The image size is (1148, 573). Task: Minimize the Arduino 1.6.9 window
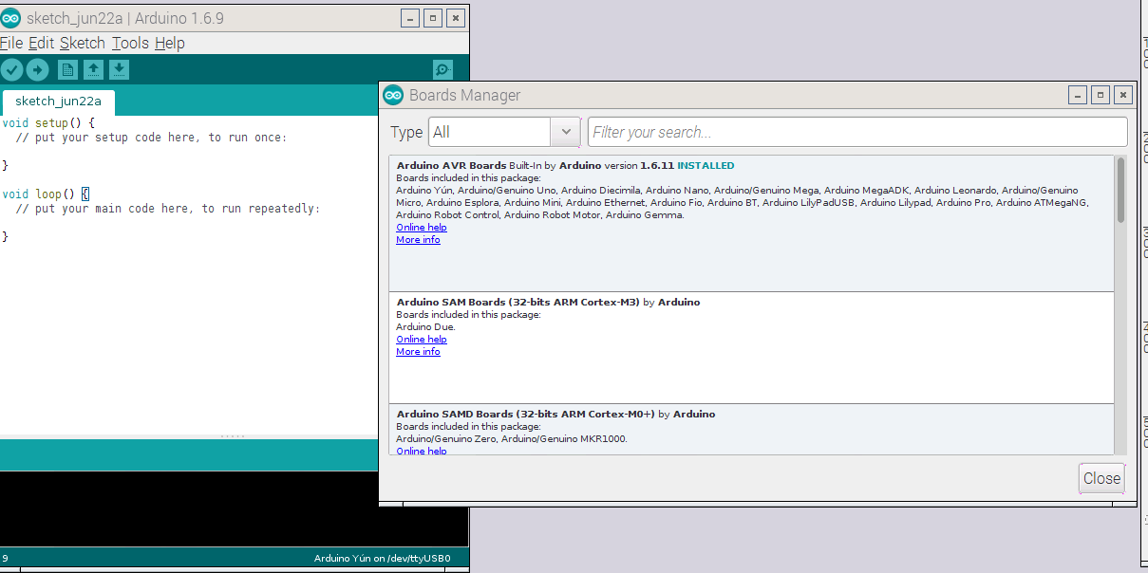[x=409, y=18]
